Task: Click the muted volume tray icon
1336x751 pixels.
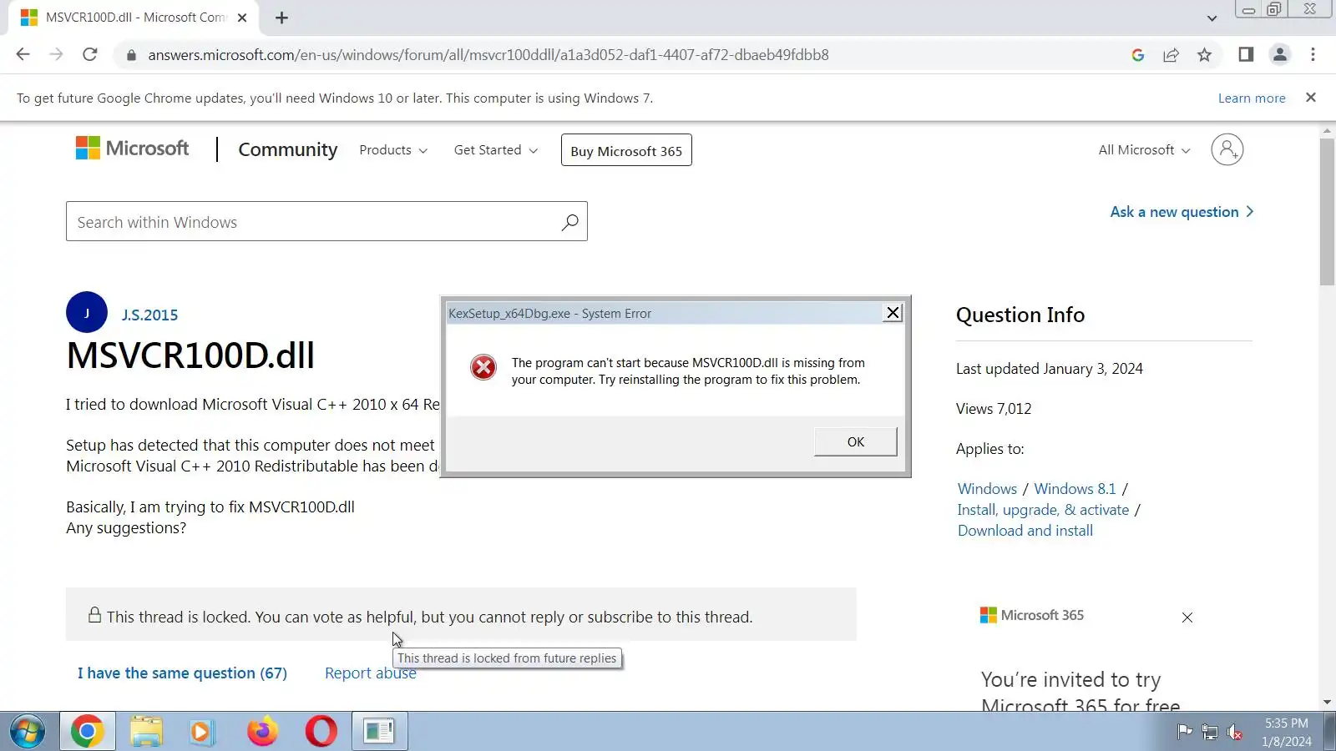Action: coord(1234,732)
